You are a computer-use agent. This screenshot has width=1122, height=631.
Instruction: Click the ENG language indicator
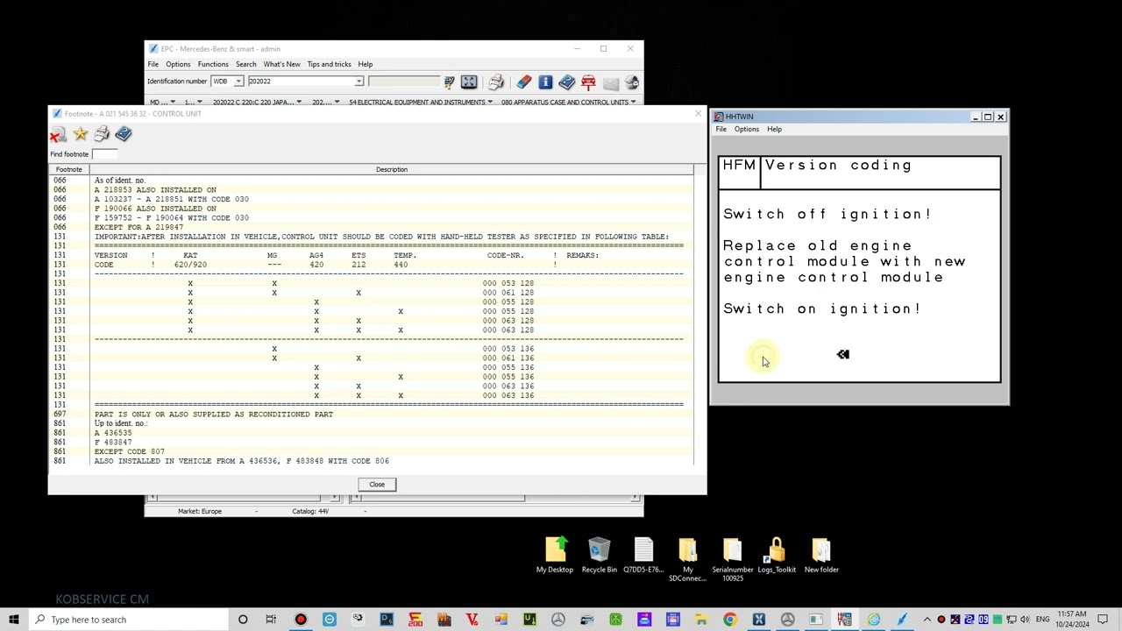point(1040,620)
